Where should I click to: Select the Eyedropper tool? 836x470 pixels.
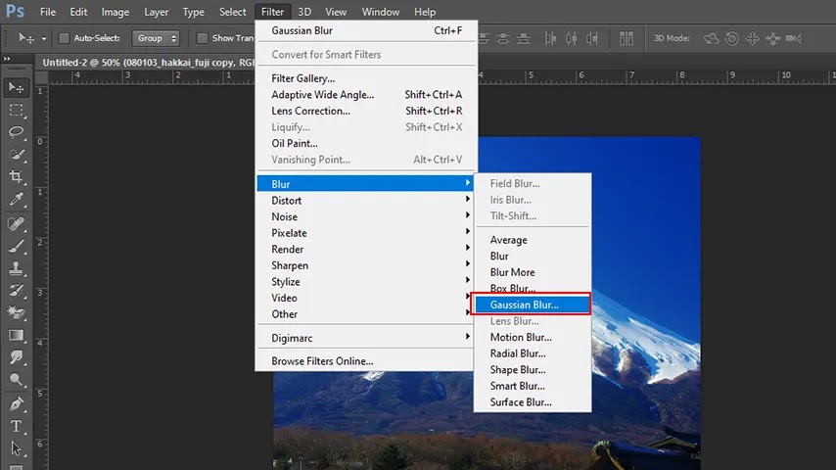(16, 199)
